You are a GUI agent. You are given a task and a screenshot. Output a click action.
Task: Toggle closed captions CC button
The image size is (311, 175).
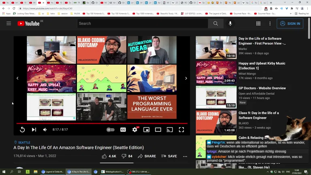click(x=123, y=130)
